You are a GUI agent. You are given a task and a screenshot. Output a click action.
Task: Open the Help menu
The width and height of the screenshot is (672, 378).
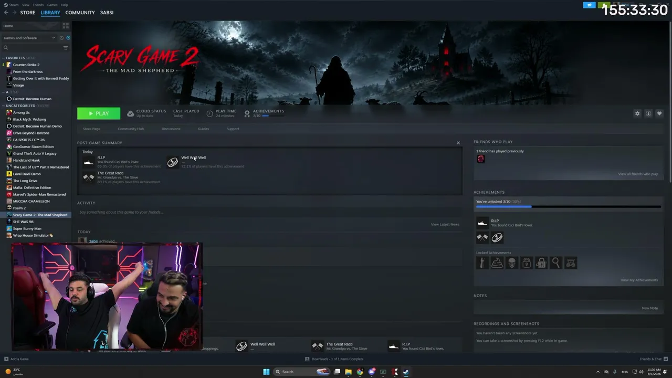(65, 5)
